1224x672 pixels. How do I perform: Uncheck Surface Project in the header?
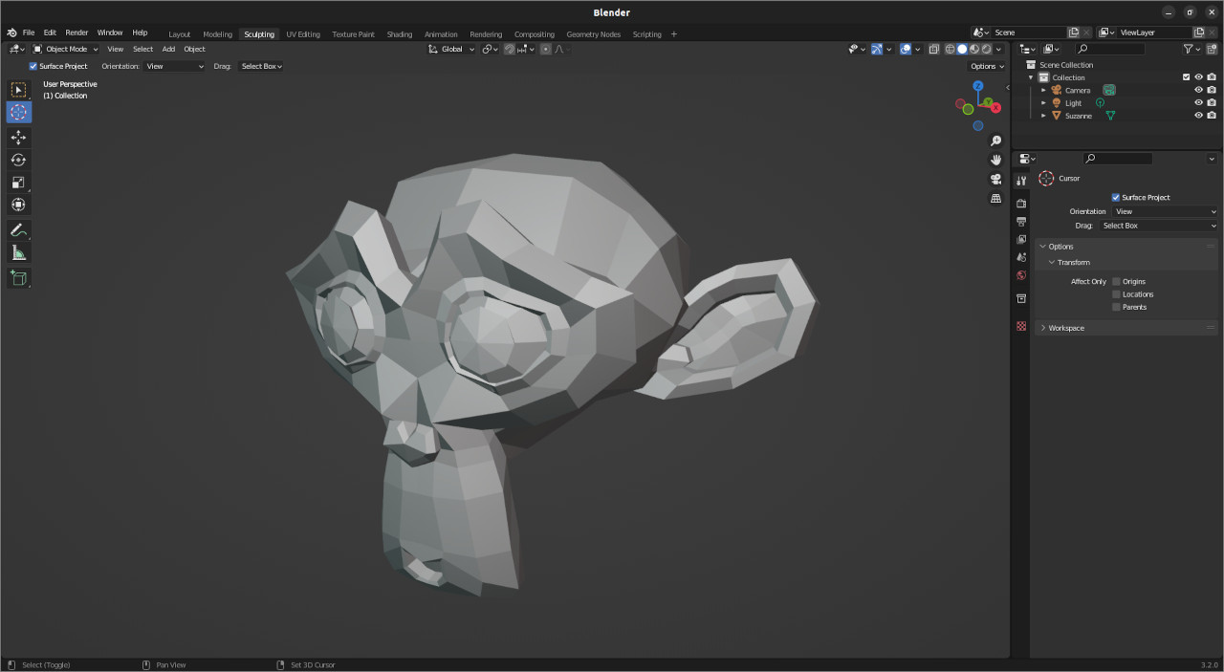[33, 66]
